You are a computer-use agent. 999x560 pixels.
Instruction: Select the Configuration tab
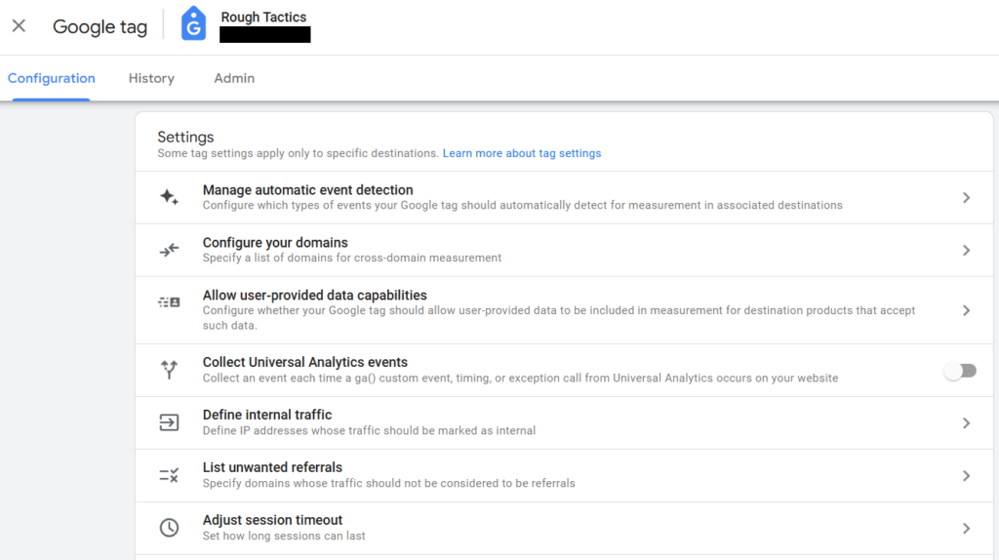click(x=51, y=78)
